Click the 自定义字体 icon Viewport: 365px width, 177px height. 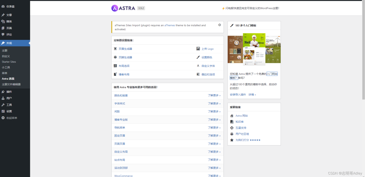point(198,66)
